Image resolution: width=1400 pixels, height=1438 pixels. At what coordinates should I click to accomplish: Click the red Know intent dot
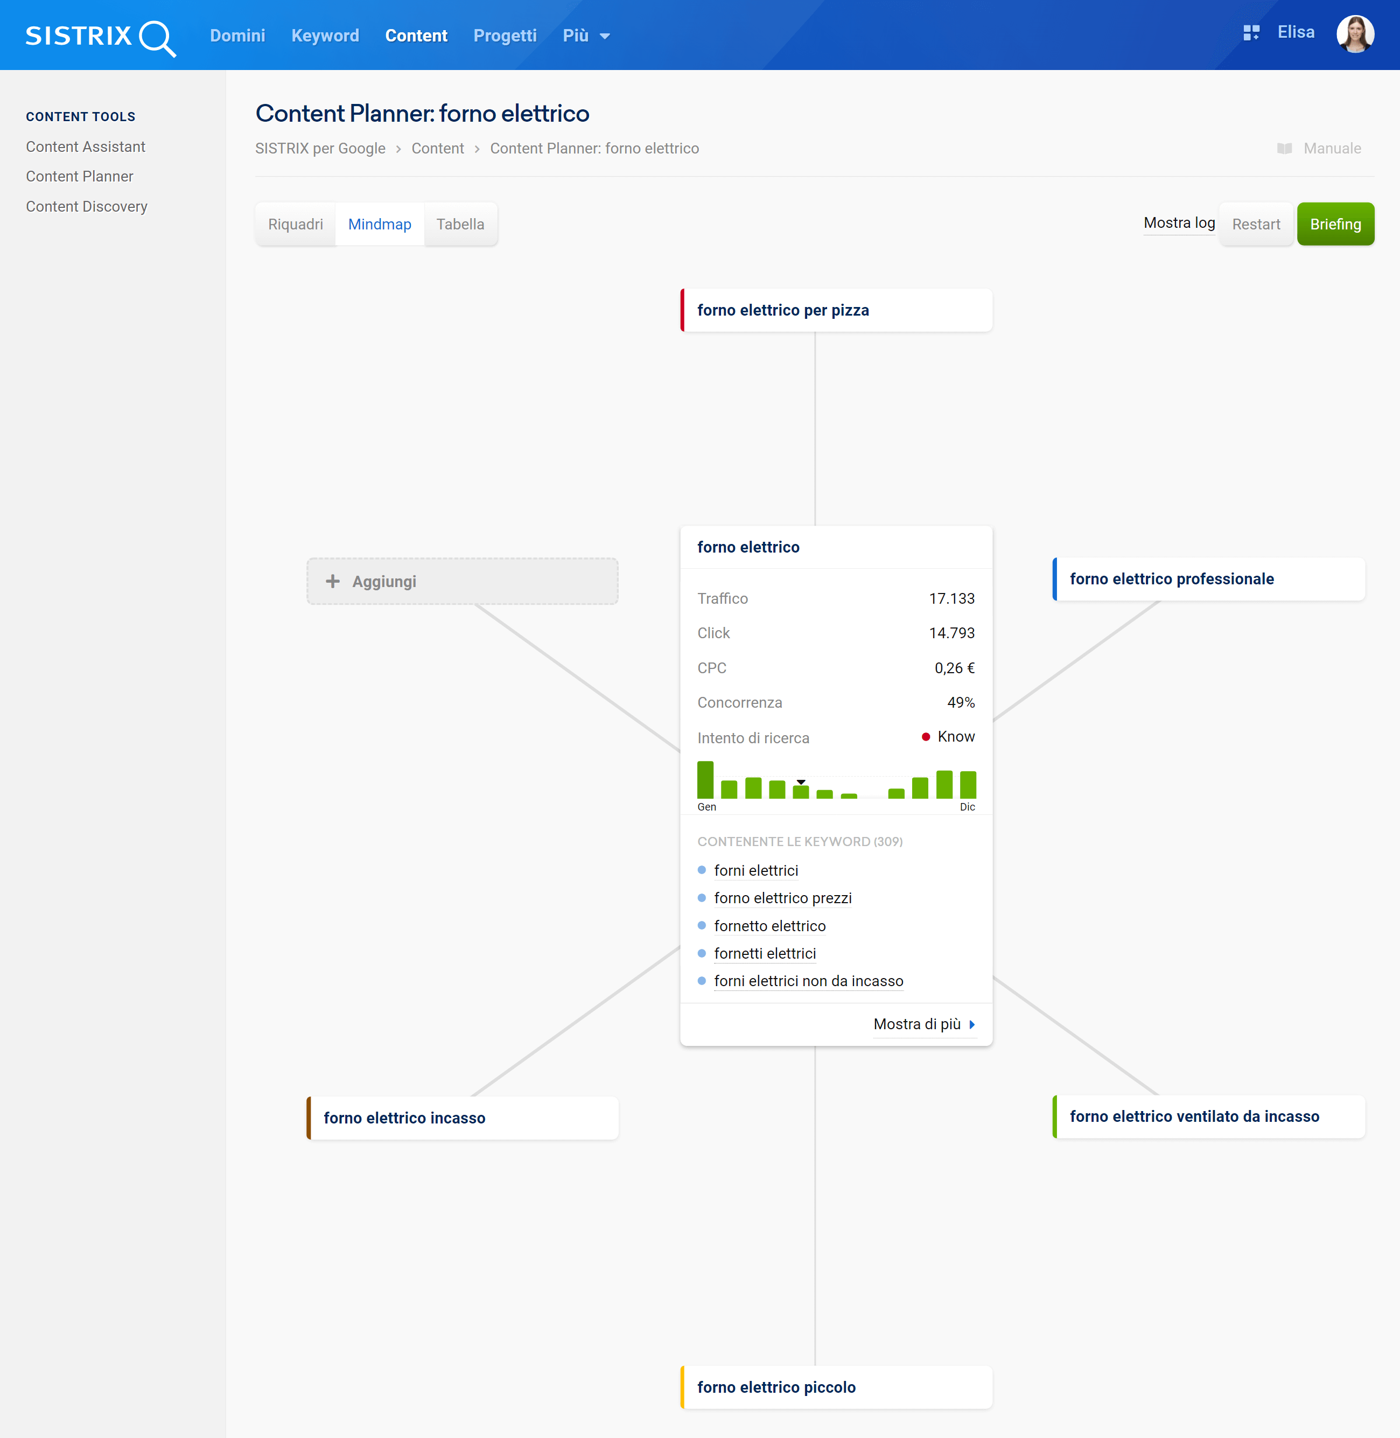tap(926, 737)
